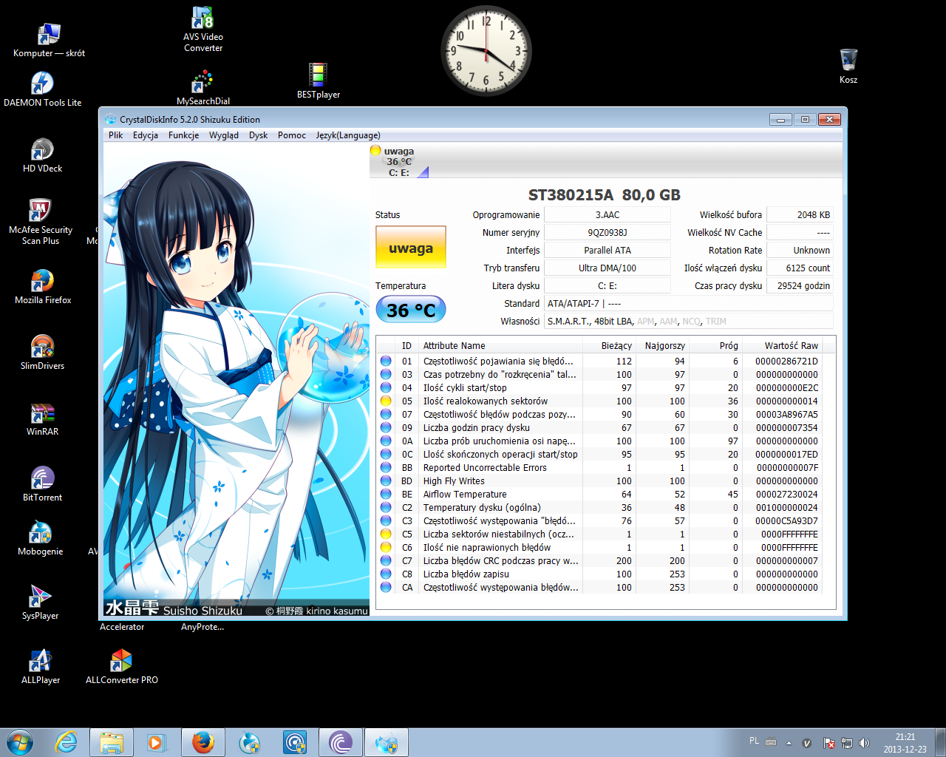The image size is (946, 757).
Task: Click the serial number field 9QZ0938J
Action: click(608, 233)
